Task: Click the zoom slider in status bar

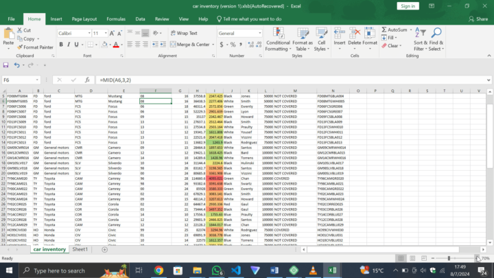Action: [x=449, y=258]
